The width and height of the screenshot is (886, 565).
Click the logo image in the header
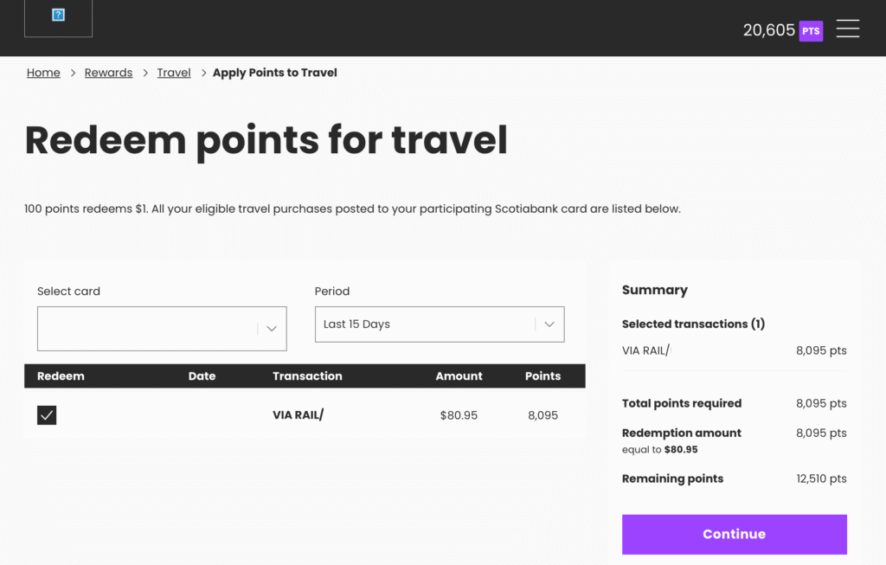[58, 16]
